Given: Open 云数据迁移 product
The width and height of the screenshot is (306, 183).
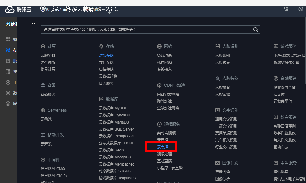Looking at the screenshot, I should [108, 76].
